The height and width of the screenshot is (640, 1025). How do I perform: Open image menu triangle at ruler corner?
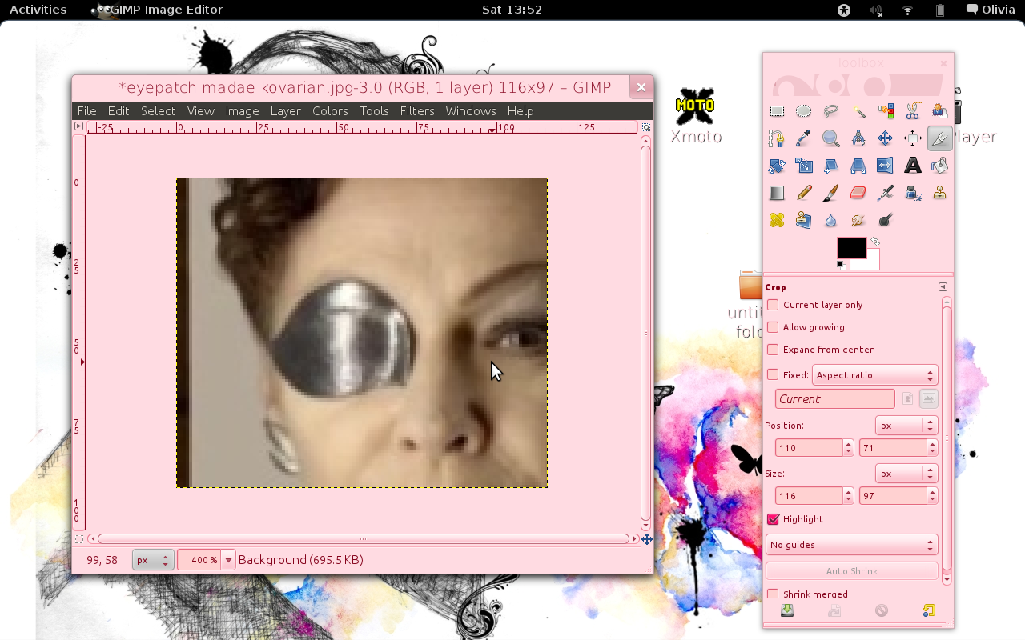coord(78,126)
